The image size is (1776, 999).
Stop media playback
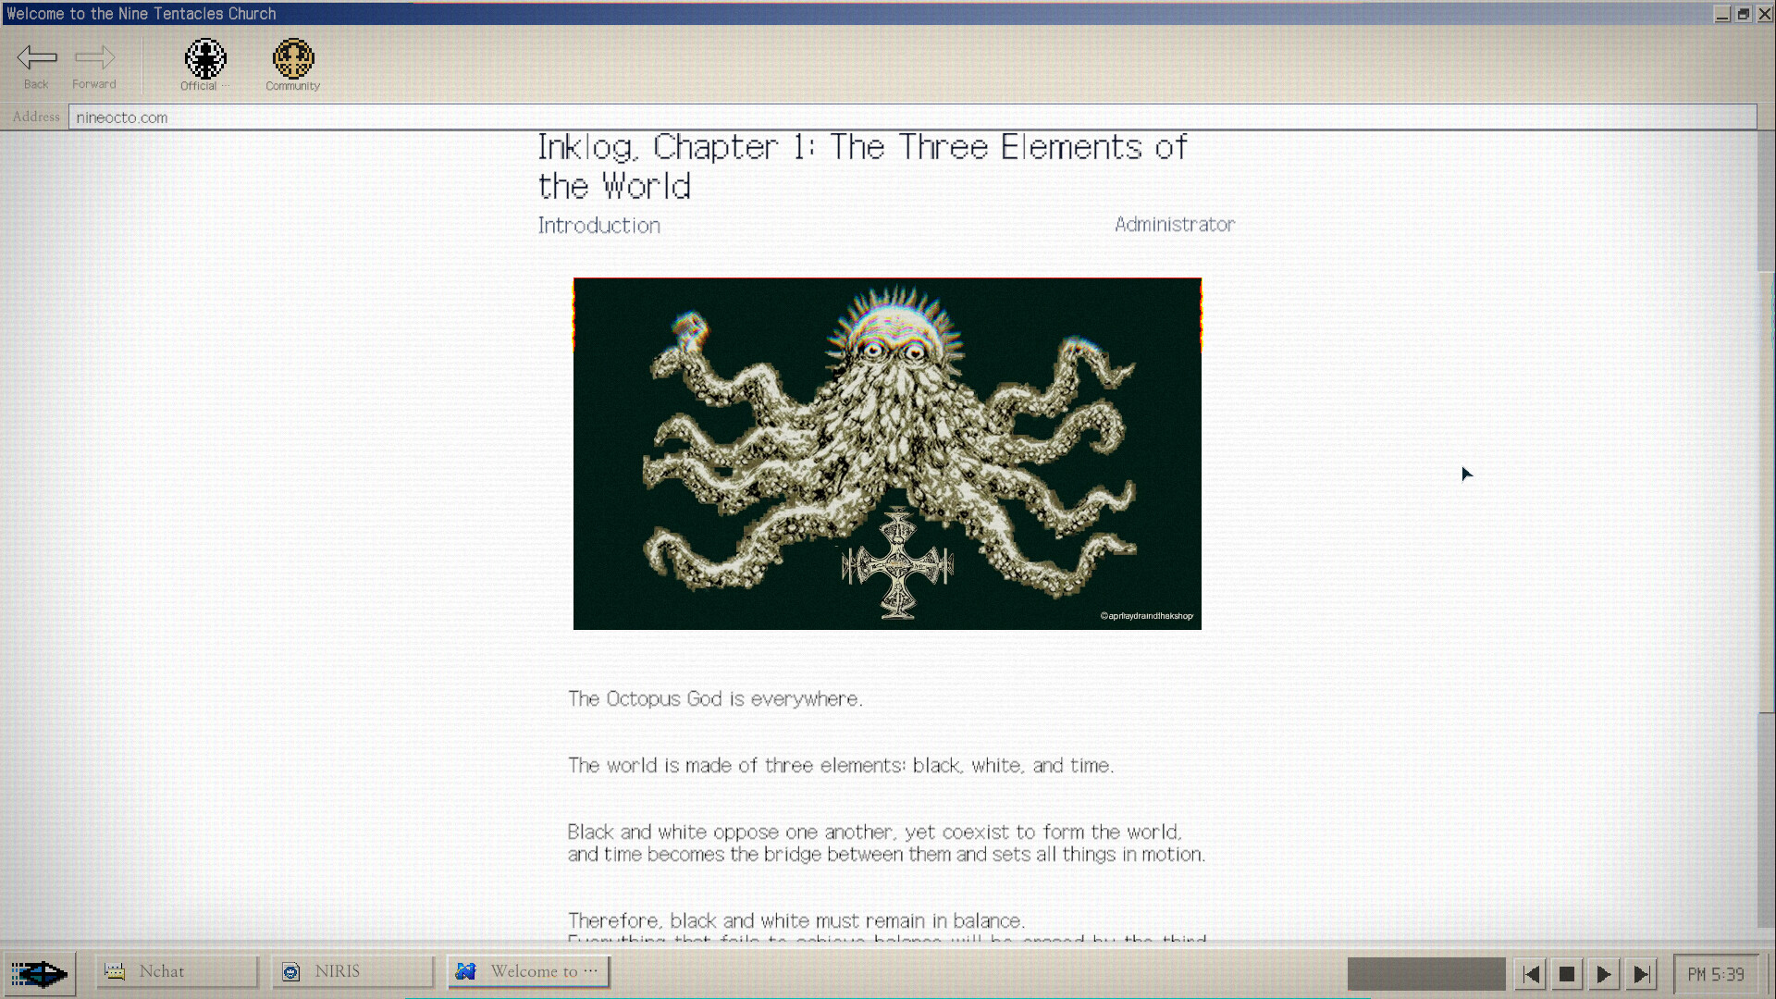click(1567, 974)
